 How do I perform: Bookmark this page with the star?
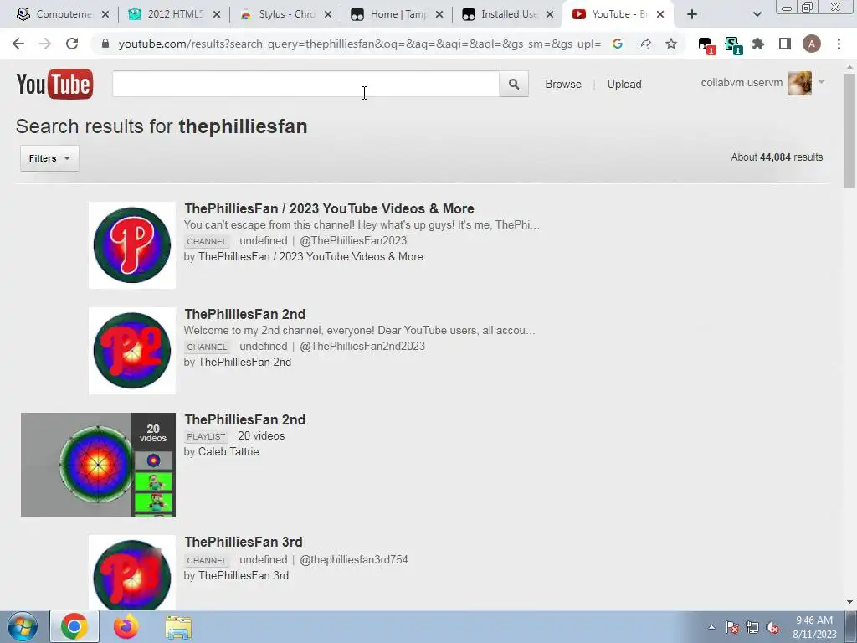(x=671, y=44)
